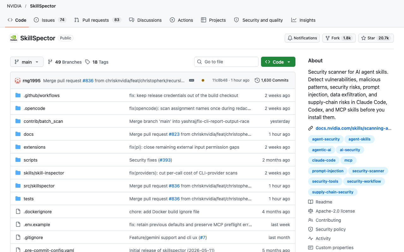Open the 1,630 Commits history
The image size is (404, 252).
271,80
